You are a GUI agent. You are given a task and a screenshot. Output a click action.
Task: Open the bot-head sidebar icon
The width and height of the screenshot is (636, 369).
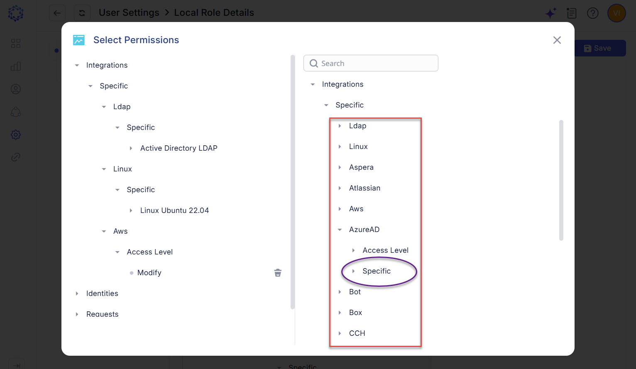pos(16,112)
